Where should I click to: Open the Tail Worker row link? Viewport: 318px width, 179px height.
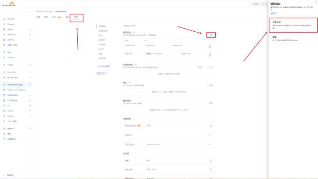130,144
